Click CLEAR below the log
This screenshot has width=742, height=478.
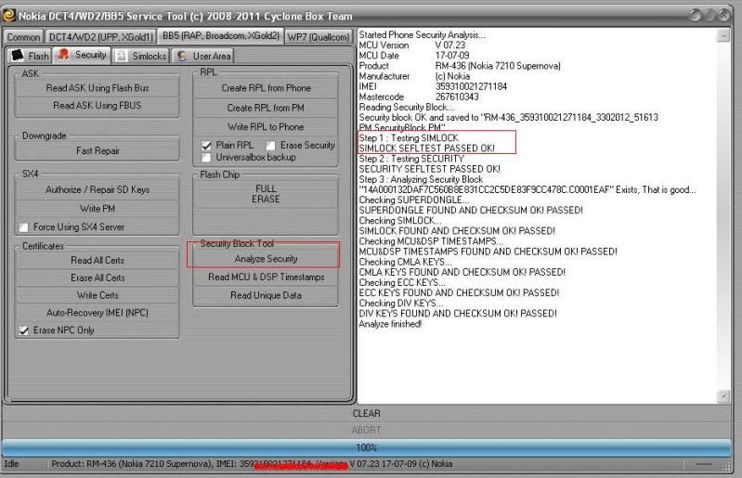pos(366,413)
